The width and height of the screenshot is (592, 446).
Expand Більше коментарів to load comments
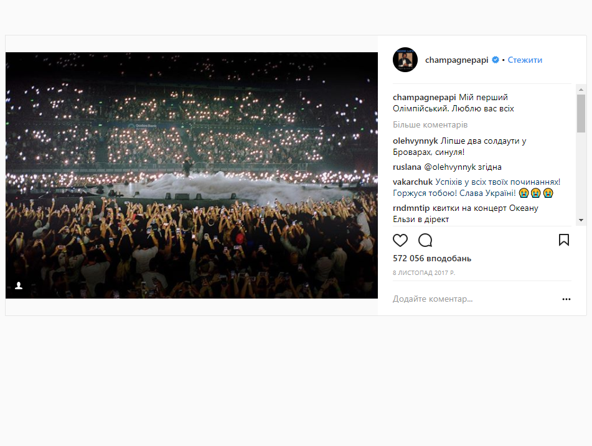click(x=430, y=125)
